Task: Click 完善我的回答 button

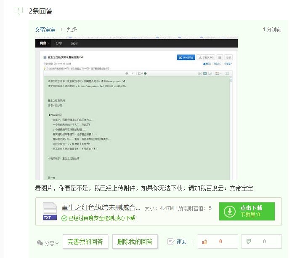Action: point(85,242)
